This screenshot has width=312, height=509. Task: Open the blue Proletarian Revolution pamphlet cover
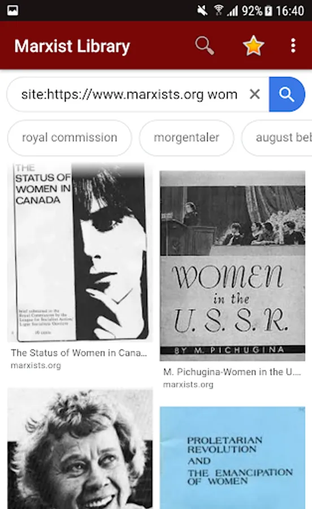click(232, 458)
